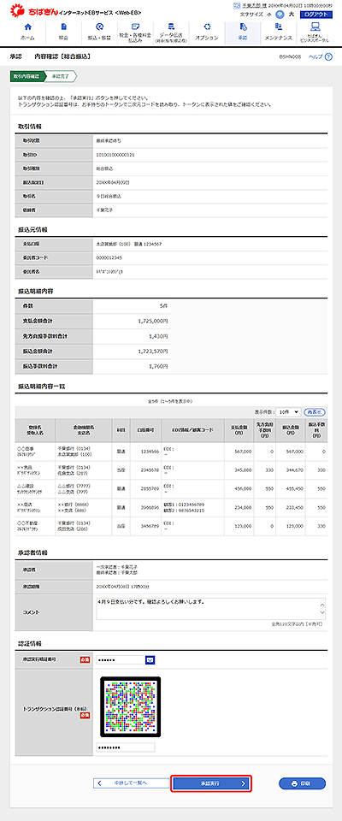Open the 照会 inquiry menu icon
This screenshot has width=342, height=821.
(63, 27)
